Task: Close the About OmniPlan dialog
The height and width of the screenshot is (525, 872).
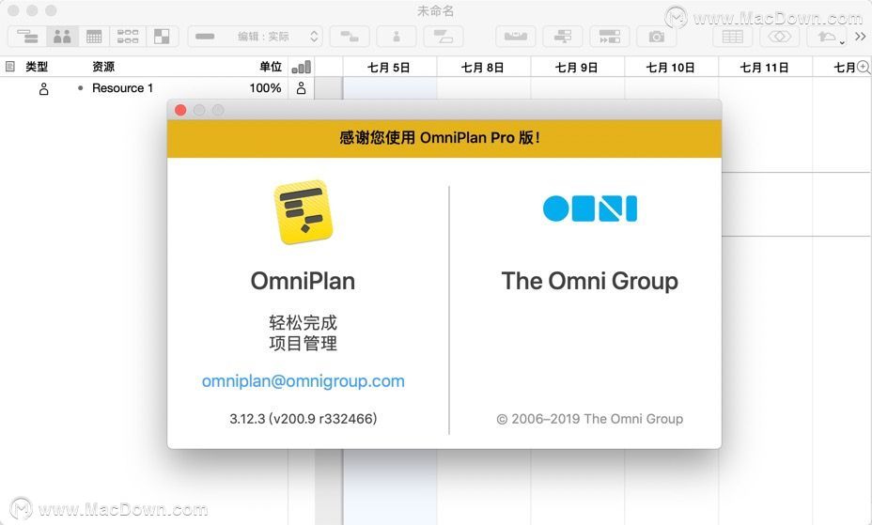Action: 180,110
